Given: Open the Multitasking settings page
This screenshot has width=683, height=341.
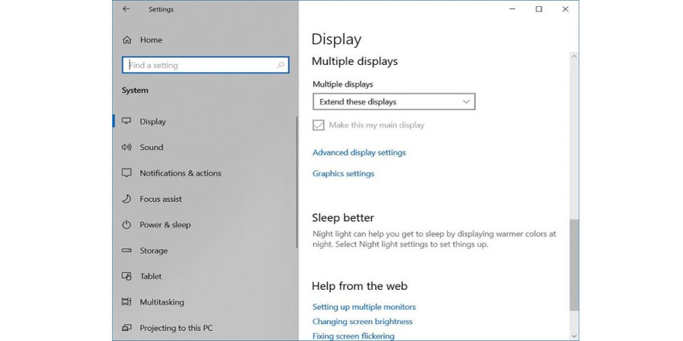Looking at the screenshot, I should [x=161, y=302].
